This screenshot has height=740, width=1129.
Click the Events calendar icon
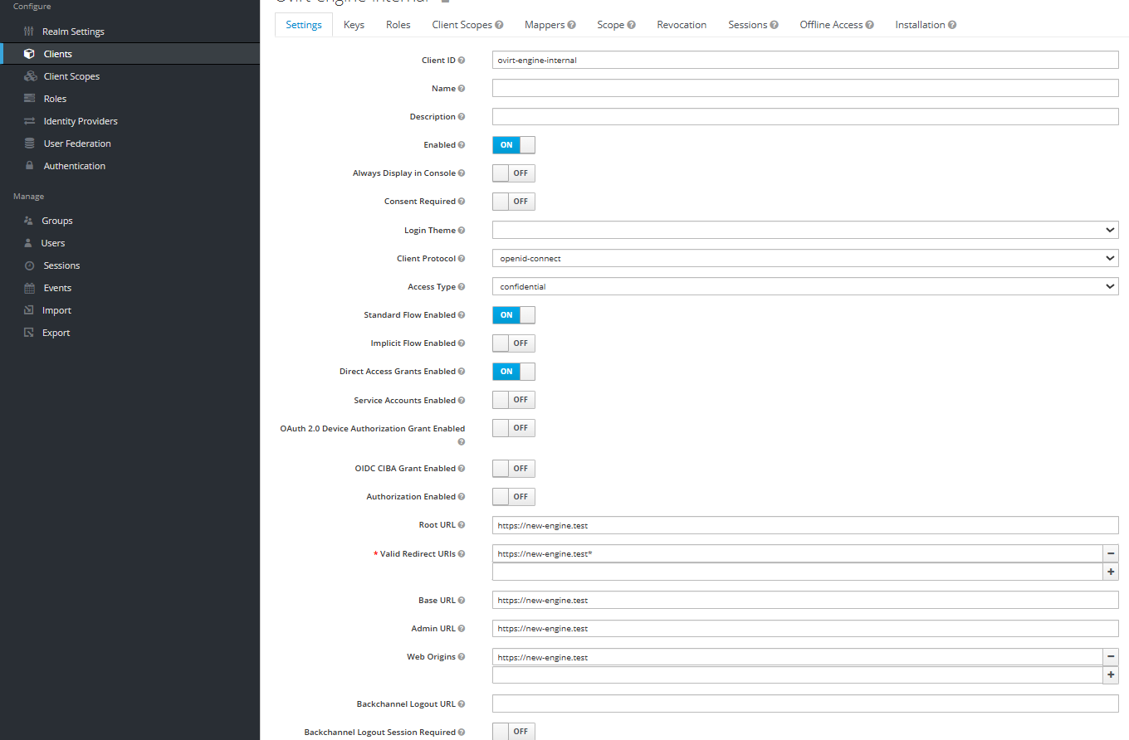pyautogui.click(x=29, y=288)
